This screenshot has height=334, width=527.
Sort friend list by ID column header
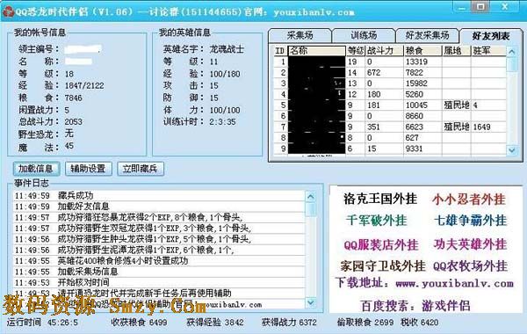(x=280, y=51)
